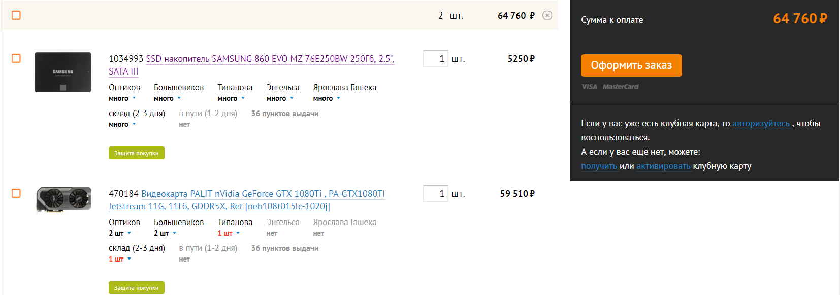Click the SSD quantity input field
The image size is (840, 295).
point(435,58)
